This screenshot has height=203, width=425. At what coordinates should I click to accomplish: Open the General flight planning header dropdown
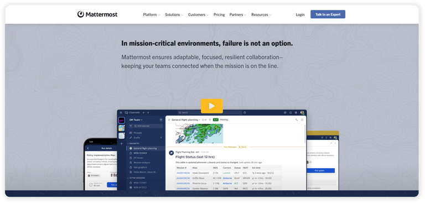[186, 119]
